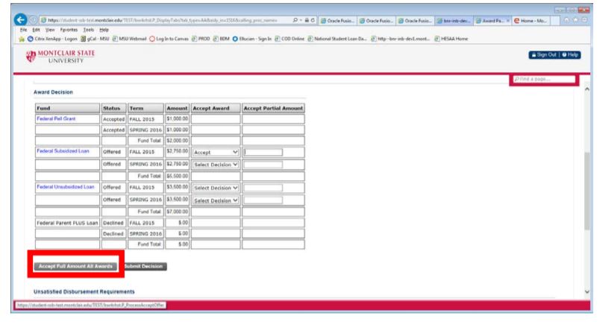
Task: Open Fall 2015 Unsubsidized Loan Select Decision dropdown
Action: 215,188
